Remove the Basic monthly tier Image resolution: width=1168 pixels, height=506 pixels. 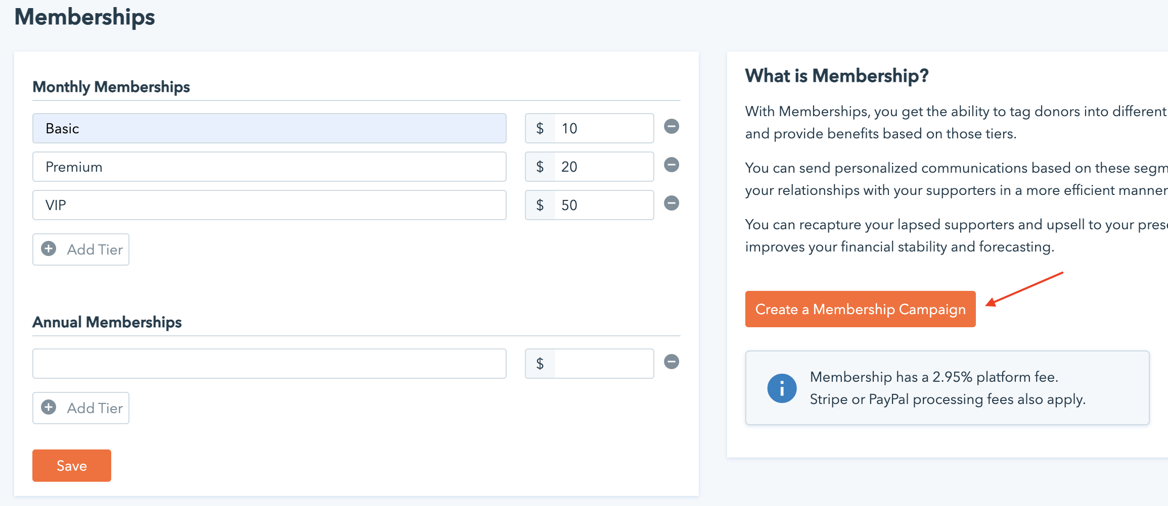pos(671,126)
